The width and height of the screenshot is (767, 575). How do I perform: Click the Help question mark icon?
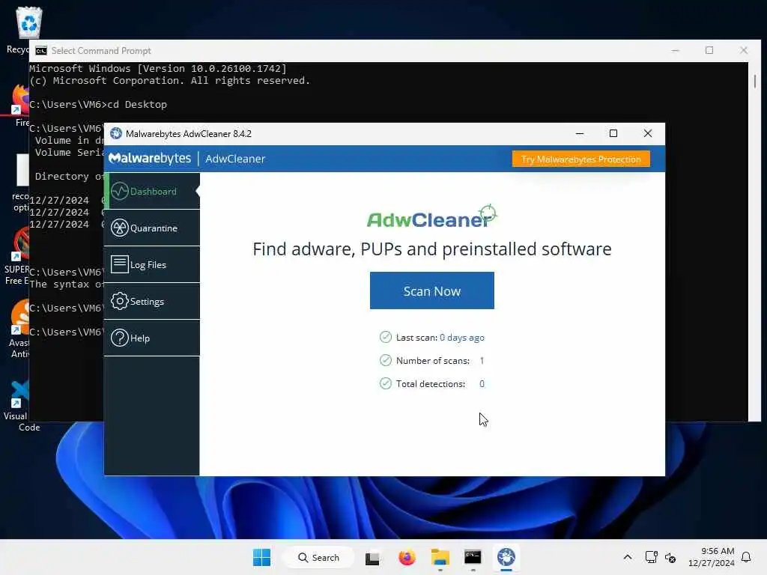[x=119, y=338]
